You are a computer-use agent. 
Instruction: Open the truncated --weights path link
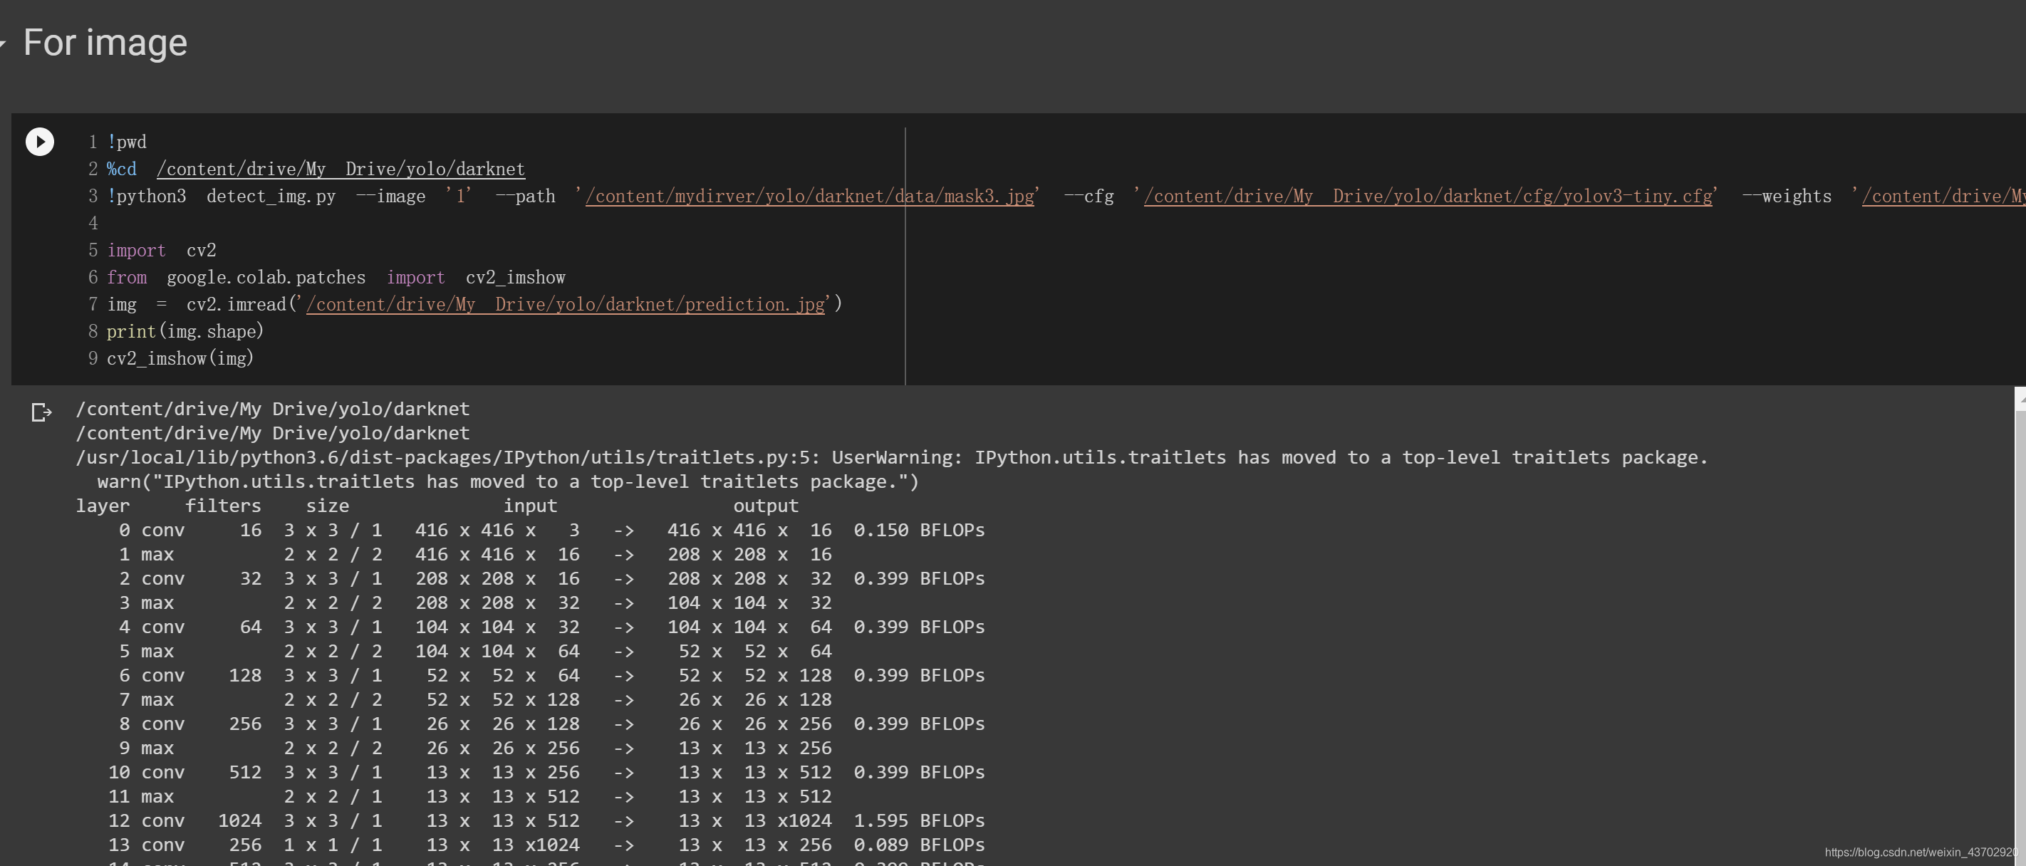click(1943, 197)
